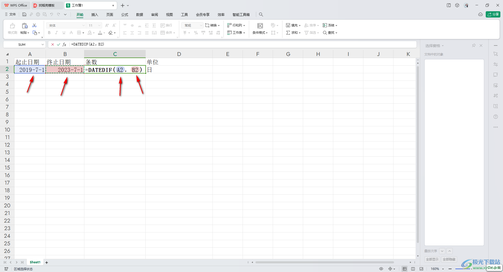Cancel formula entry with the X icon

point(53,44)
